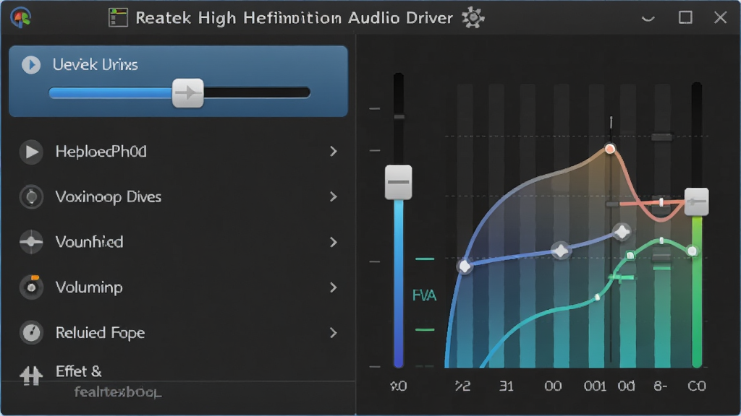
Task: Click the Effet & equalizer icon
Action: pyautogui.click(x=31, y=376)
